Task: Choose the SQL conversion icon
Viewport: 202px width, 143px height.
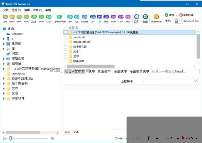Action: point(77,19)
